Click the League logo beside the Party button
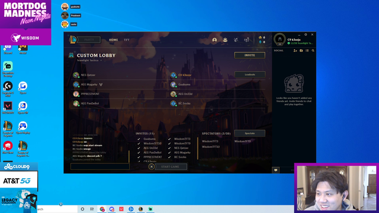Image resolution: width=379 pixels, height=213 pixels. tap(73, 40)
